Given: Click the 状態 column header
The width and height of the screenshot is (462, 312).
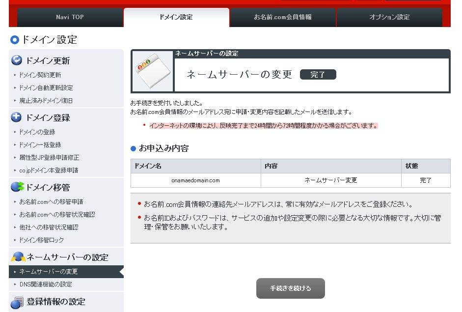Looking at the screenshot, I should point(426,166).
